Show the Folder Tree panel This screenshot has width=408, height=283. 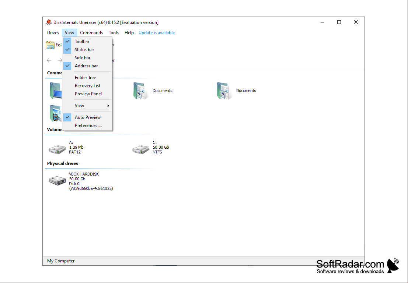(x=87, y=77)
